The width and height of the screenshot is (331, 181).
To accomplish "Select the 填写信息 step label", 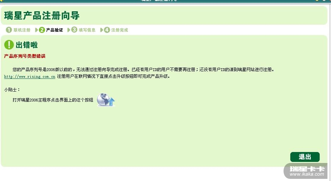I will [x=87, y=30].
